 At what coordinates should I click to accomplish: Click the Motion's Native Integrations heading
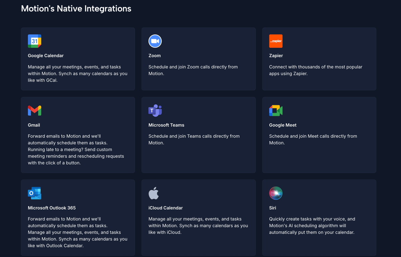pyautogui.click(x=76, y=8)
